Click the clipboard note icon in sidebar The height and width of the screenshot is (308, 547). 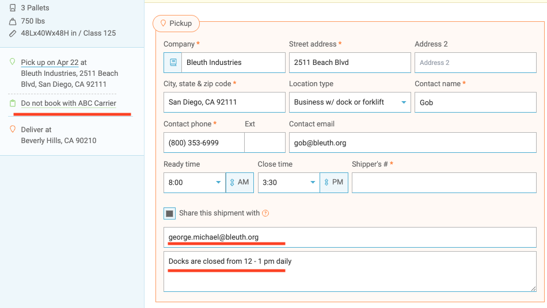point(13,103)
